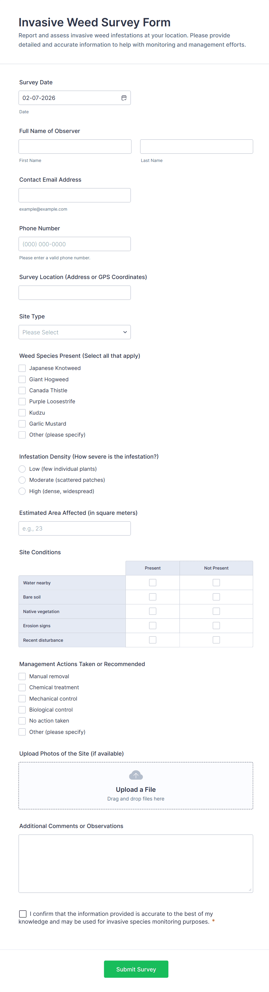Image resolution: width=269 pixels, height=992 pixels.
Task: Choose Low infestation density radio option
Action: pos(22,469)
